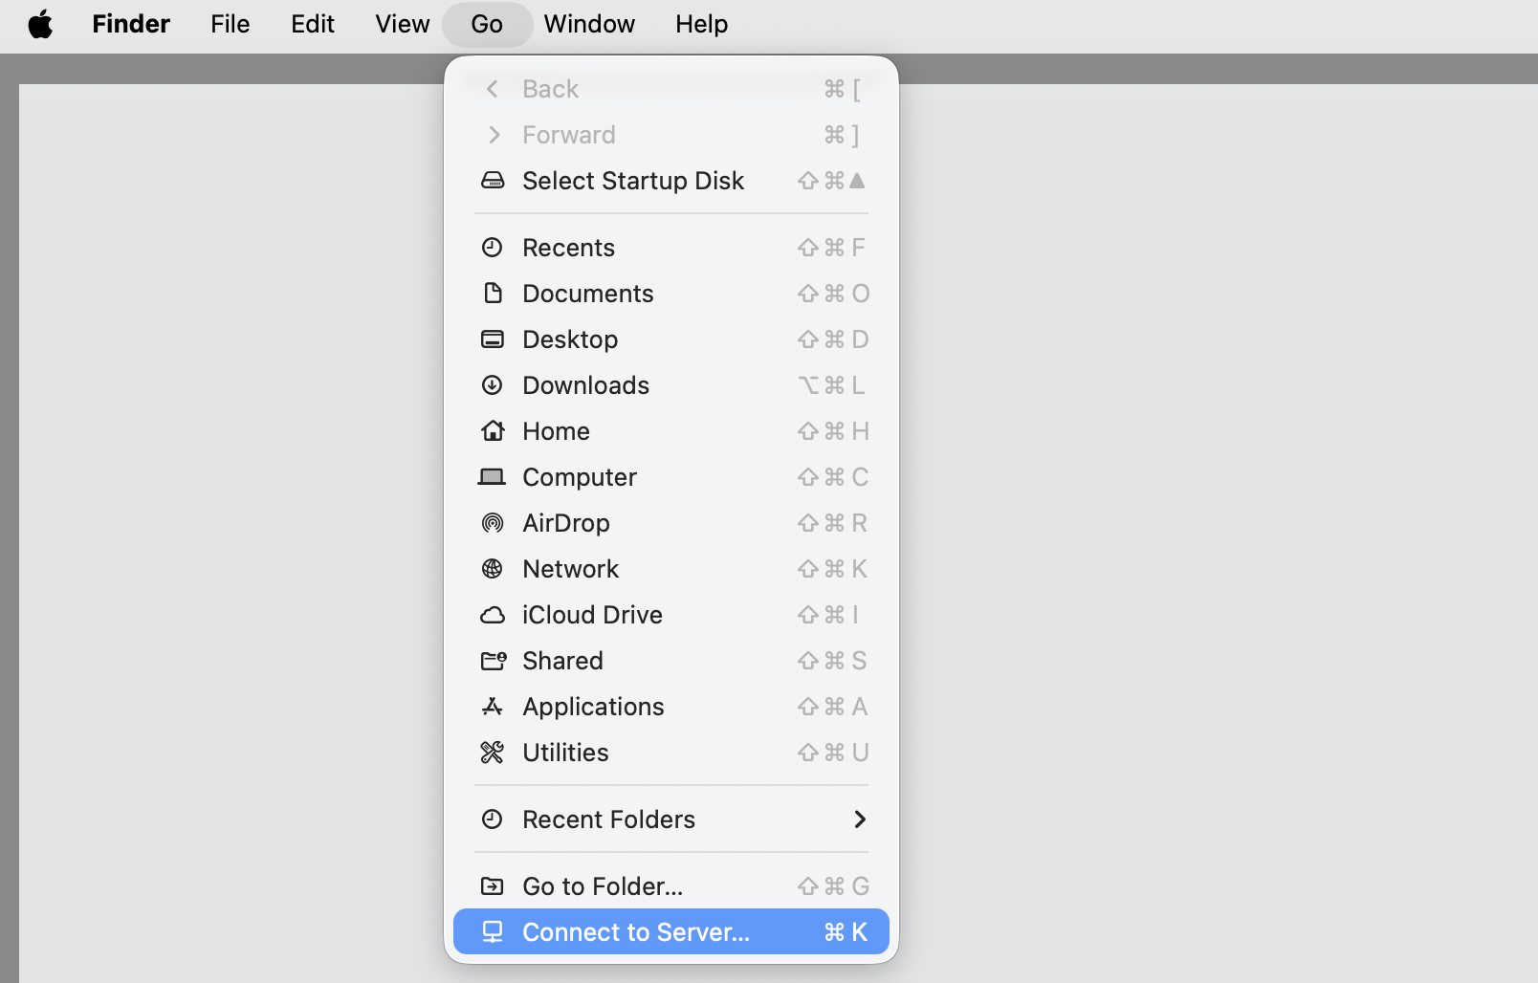Go to Applications folder
Image resolution: width=1538 pixels, height=983 pixels.
671,707
